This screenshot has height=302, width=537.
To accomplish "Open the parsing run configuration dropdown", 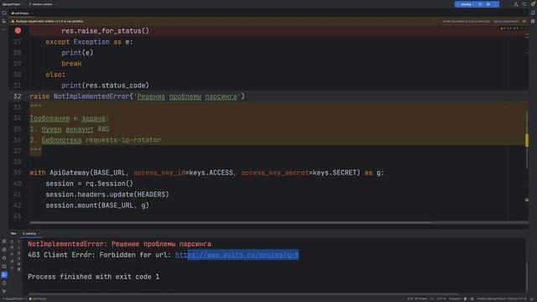I will (467, 4).
